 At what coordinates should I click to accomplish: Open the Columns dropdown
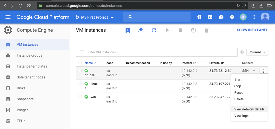pyautogui.click(x=257, y=52)
